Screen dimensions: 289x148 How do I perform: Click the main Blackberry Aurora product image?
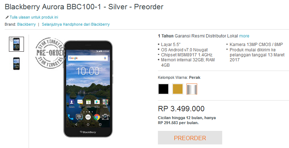(x=88, y=89)
